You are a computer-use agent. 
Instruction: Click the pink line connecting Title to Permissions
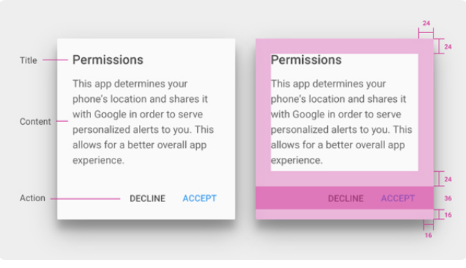pyautogui.click(x=55, y=60)
